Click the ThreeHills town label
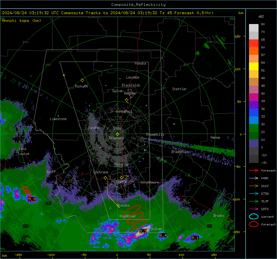This screenshot has width=277, height=259. pyautogui.click(x=155, y=135)
